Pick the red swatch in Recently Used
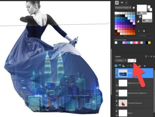Screen dimensions: 155x117 coord(139,43)
